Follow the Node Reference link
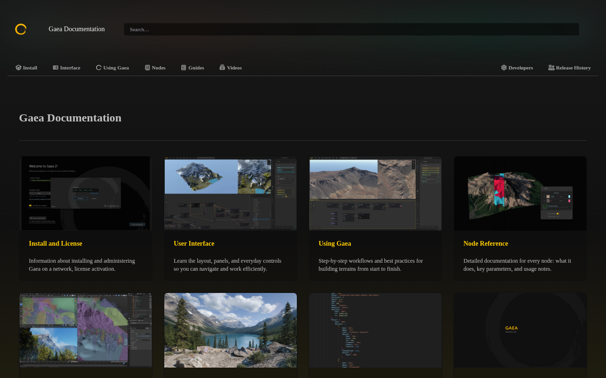606x378 pixels. pyautogui.click(x=485, y=243)
